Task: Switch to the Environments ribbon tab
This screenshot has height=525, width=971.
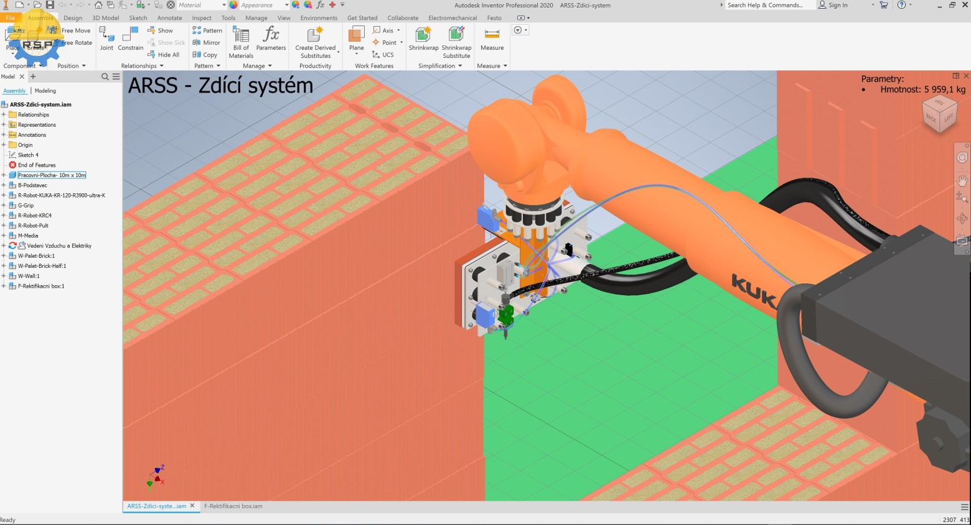Action: pyautogui.click(x=319, y=18)
